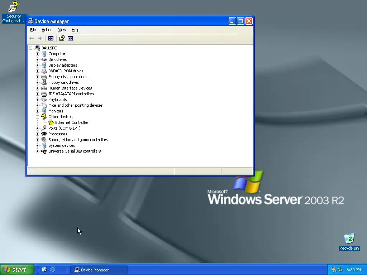367x275 pixels.
Task: Select the Recycle Bin desktop icon
Action: 349,242
